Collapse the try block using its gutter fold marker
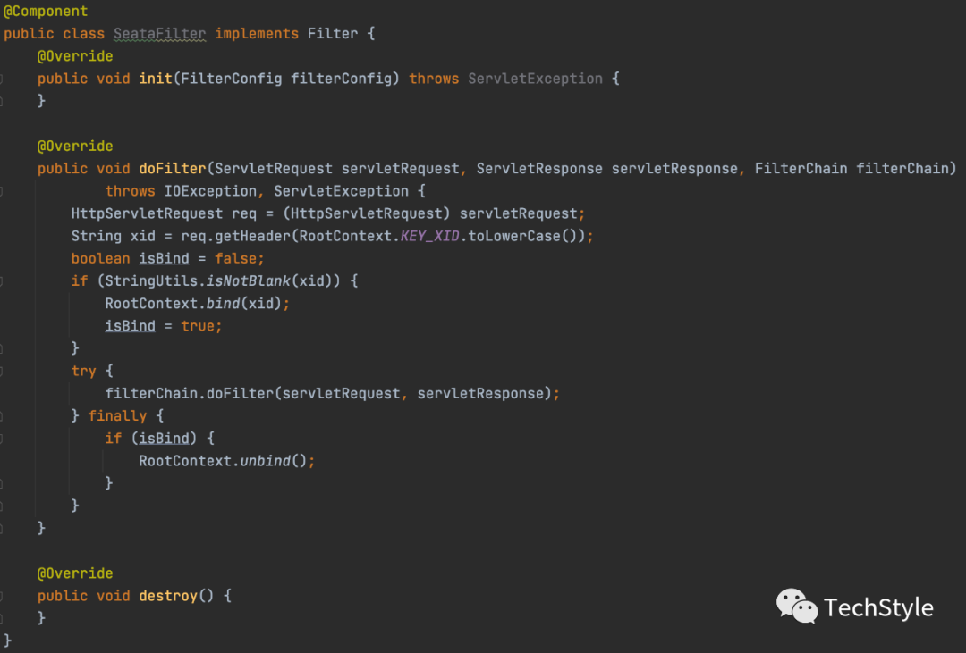Screen dimensions: 966x653 [x=1, y=371]
